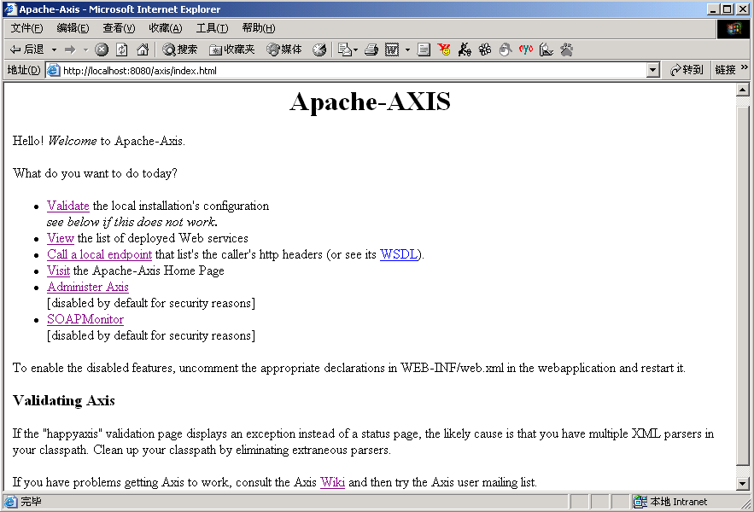Edit with Word icon
Screen dimensions: 754x512
[392, 49]
